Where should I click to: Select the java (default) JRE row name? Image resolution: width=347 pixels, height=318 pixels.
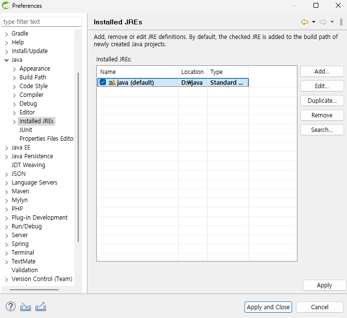point(136,83)
